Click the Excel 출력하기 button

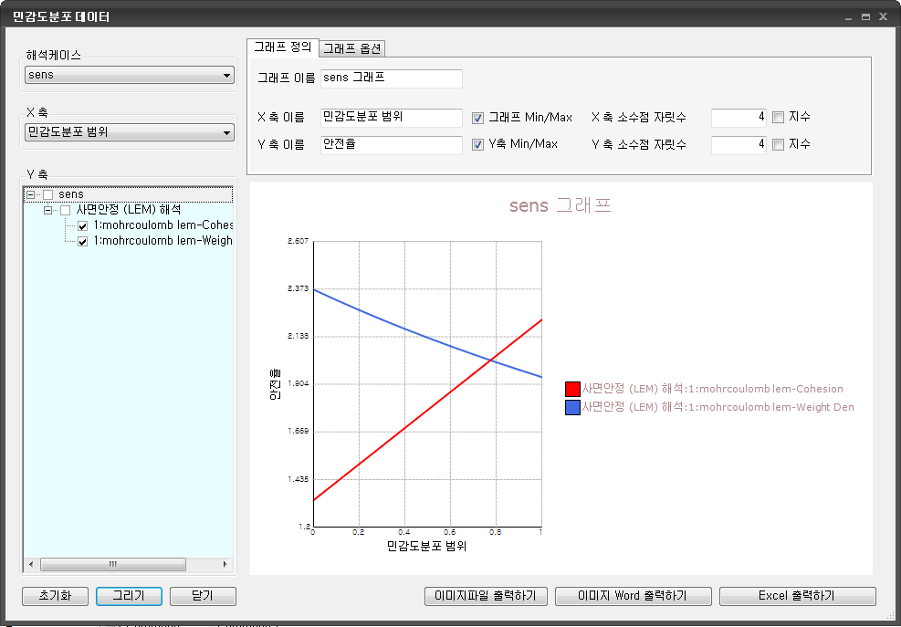[x=797, y=596]
